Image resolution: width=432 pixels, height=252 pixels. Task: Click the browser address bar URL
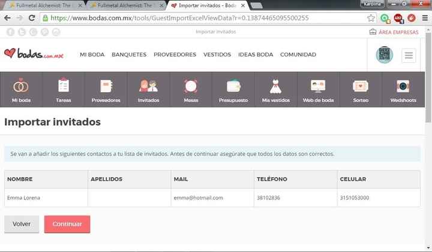point(179,18)
